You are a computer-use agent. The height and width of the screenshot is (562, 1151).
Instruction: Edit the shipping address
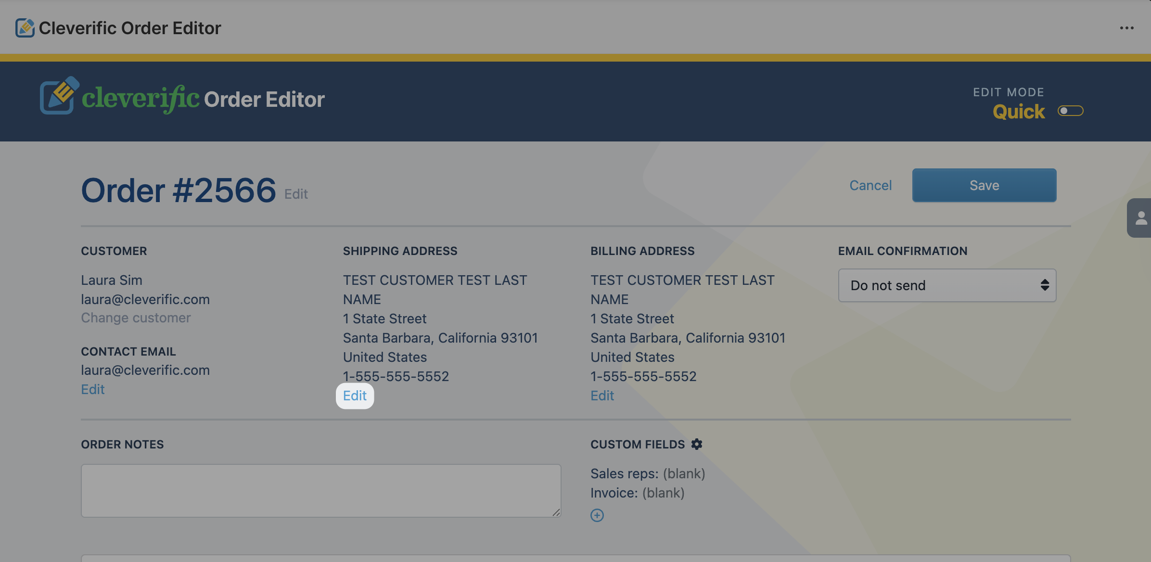click(355, 396)
